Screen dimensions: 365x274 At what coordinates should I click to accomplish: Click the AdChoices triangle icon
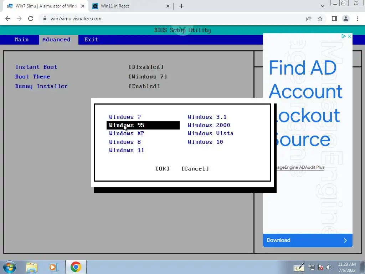[x=343, y=36]
